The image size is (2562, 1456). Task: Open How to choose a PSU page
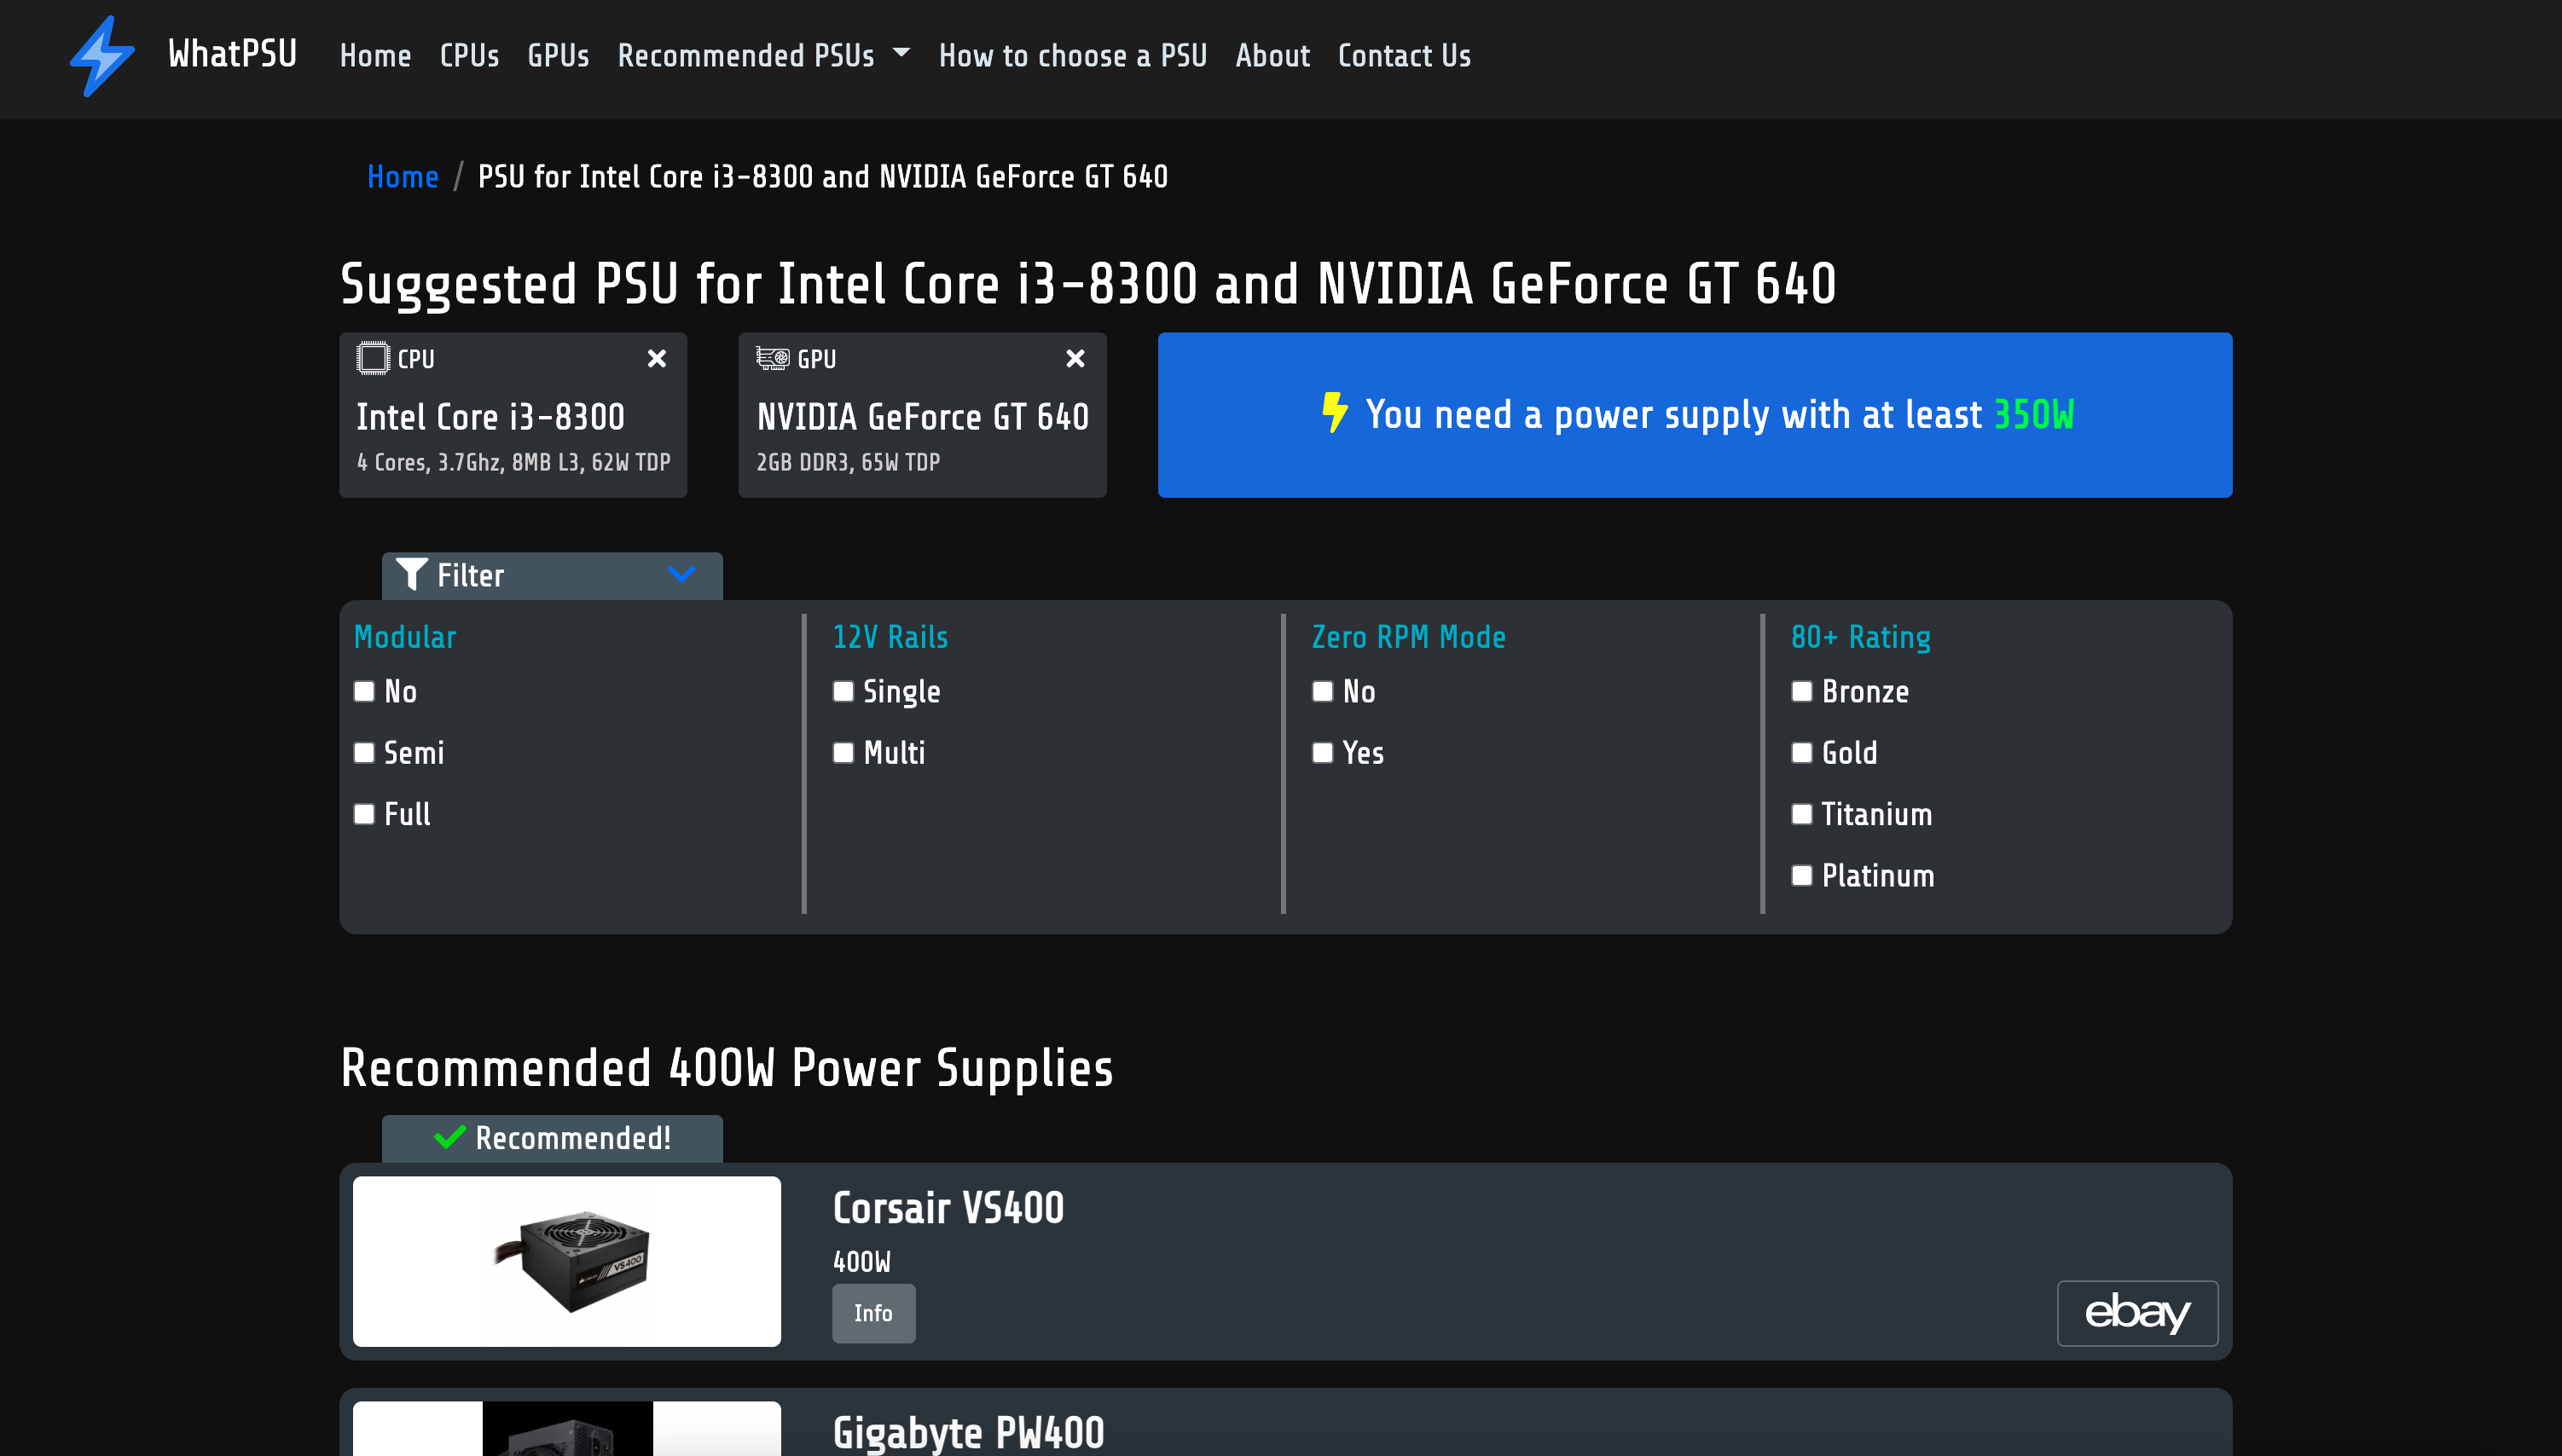click(x=1072, y=56)
